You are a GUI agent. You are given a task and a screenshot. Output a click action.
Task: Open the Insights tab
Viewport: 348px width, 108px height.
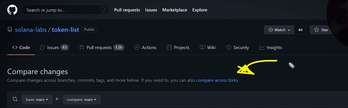(271, 47)
